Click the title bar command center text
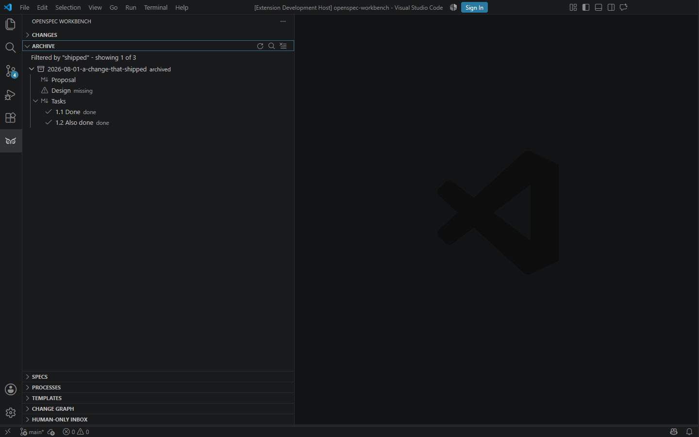 tap(349, 7)
